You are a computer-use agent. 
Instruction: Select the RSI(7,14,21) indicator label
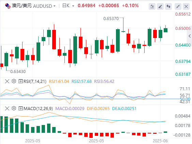pos(35,81)
